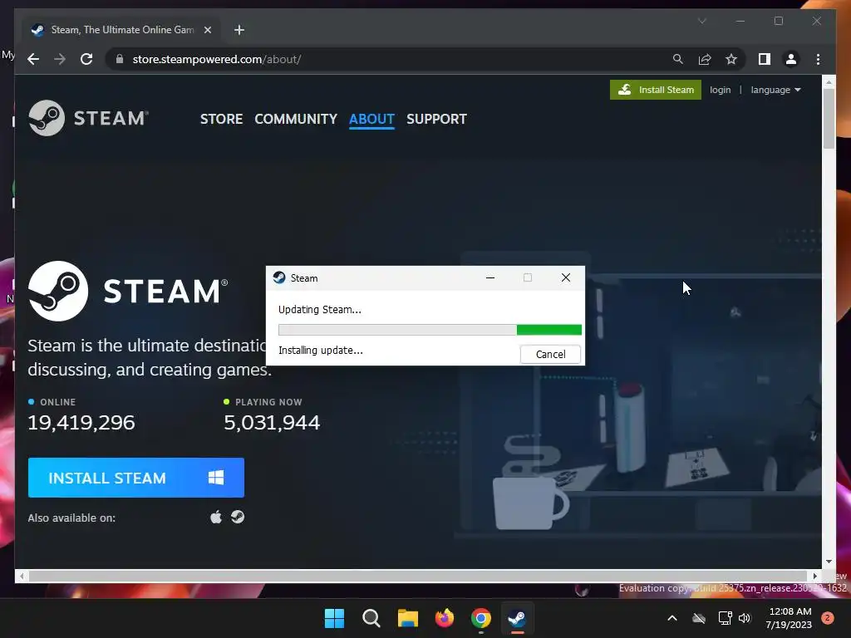Select the Steam browser tab
Image resolution: width=851 pixels, height=638 pixels.
(x=120, y=30)
